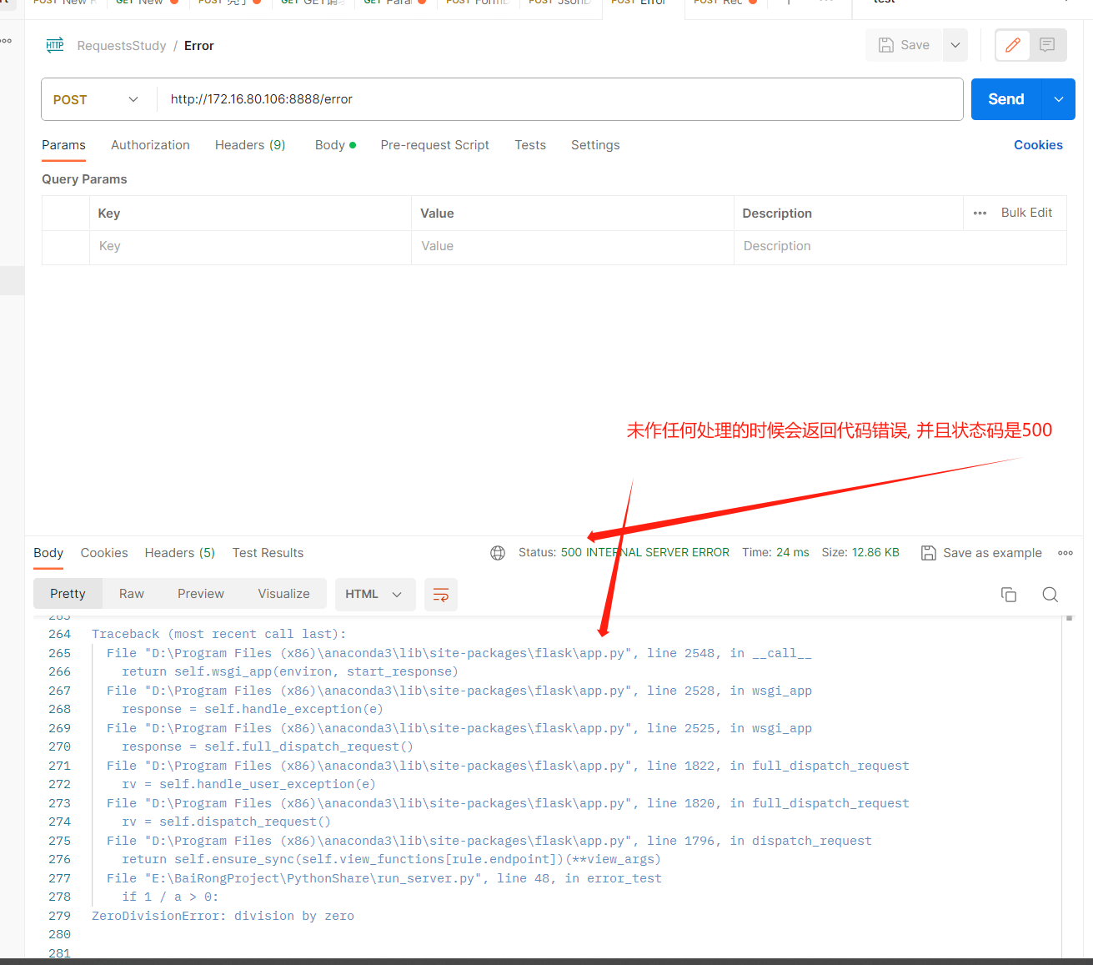This screenshot has width=1093, height=965.
Task: Open the POST request method dropdown
Action: (x=98, y=99)
